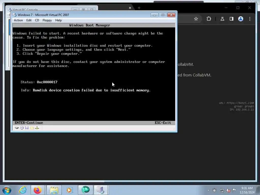Maximize the dark browser window

[238, 8]
